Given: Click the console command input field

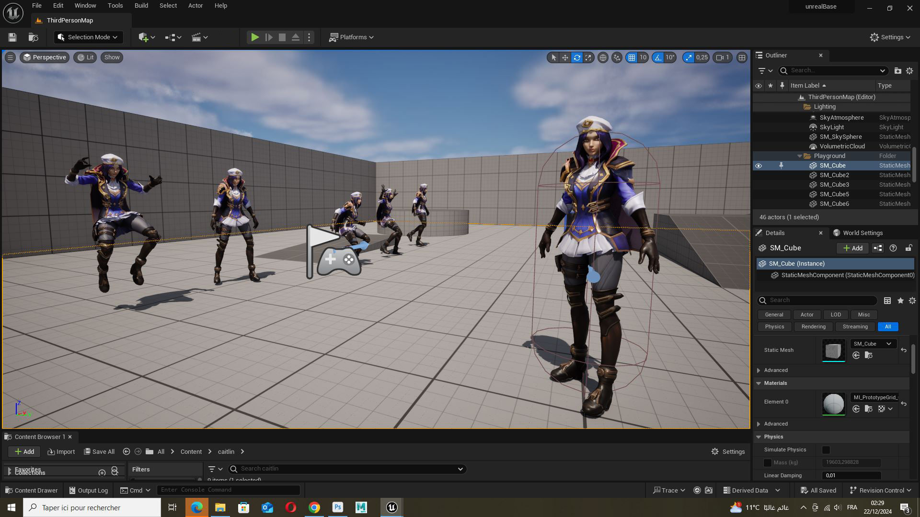Looking at the screenshot, I should click(x=229, y=490).
